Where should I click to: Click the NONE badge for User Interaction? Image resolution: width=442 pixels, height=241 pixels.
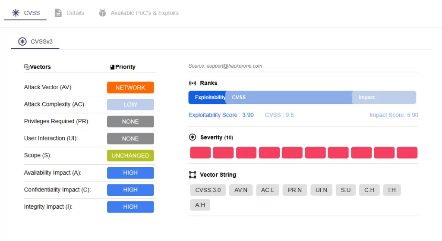[130, 138]
